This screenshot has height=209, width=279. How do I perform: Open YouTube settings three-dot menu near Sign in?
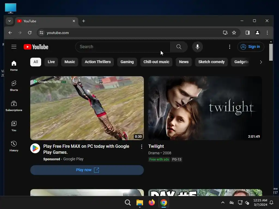(230, 47)
